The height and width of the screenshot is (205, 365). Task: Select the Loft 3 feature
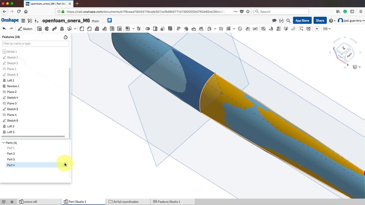(x=11, y=132)
